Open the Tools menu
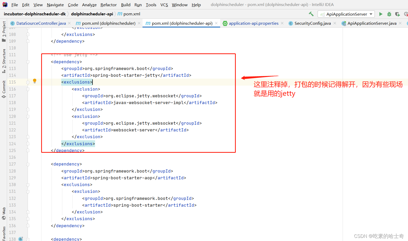The width and height of the screenshot is (408, 241). pyautogui.click(x=151, y=5)
